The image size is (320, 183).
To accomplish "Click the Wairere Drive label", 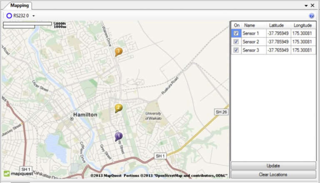I will pos(106,36).
